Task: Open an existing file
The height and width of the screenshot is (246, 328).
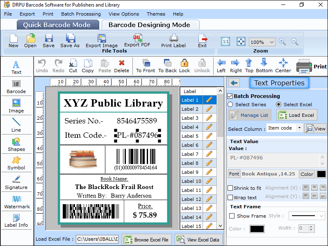Action: click(x=30, y=41)
